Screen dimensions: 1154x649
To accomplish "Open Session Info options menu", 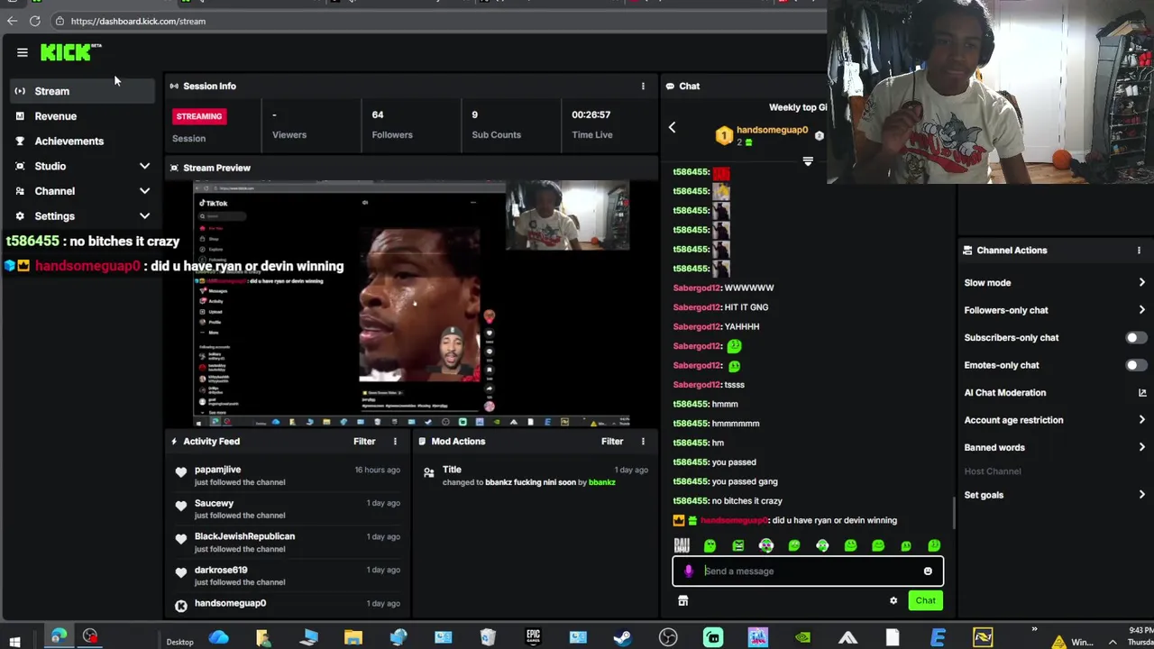I will click(x=643, y=86).
